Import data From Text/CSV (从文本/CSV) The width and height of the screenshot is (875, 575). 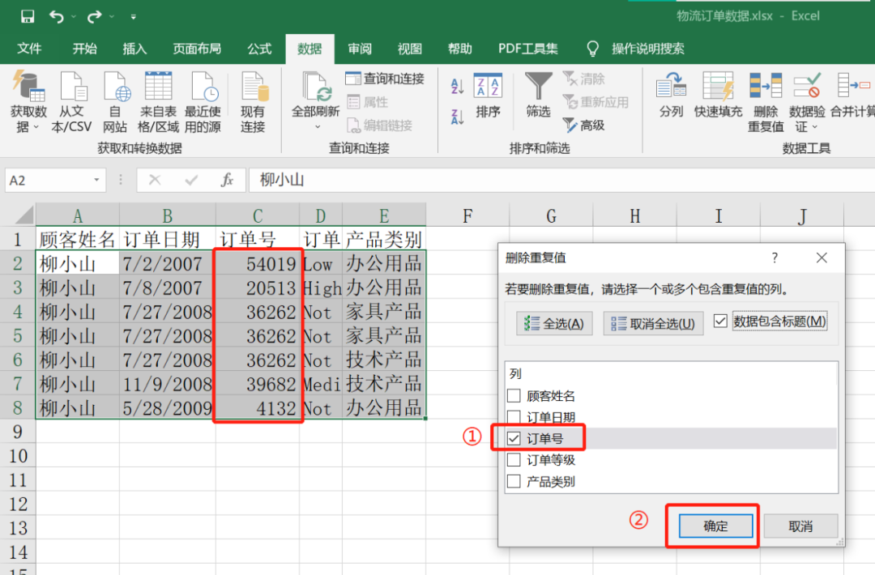71,102
